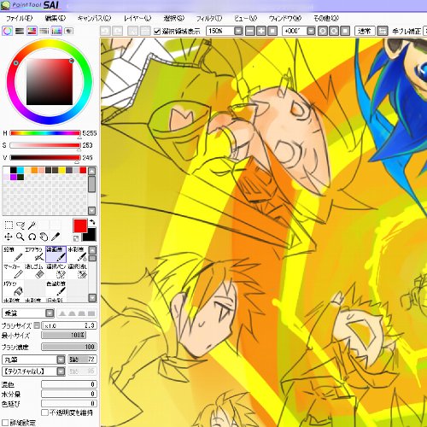Image resolution: width=427 pixels, height=427 pixels.
Task: Toggle the color wheel panel
Action: pyautogui.click(x=8, y=31)
